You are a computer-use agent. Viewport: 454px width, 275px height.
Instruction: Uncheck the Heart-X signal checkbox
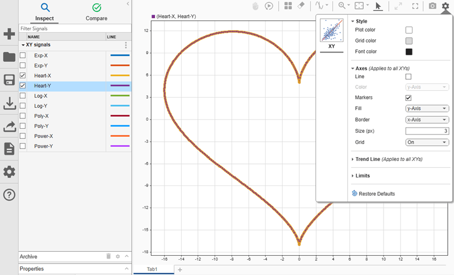pyautogui.click(x=23, y=75)
